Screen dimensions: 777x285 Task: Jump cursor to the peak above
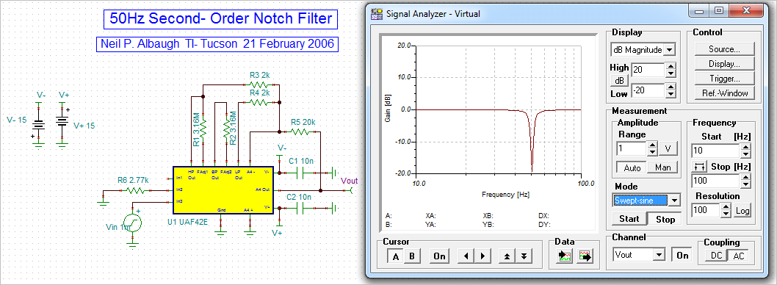click(x=507, y=256)
